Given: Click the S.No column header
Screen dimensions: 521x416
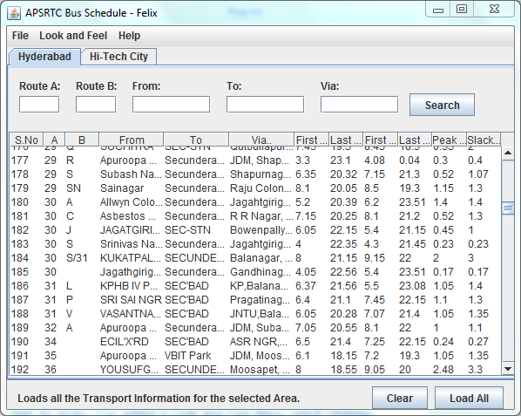Looking at the screenshot, I should [x=26, y=140].
